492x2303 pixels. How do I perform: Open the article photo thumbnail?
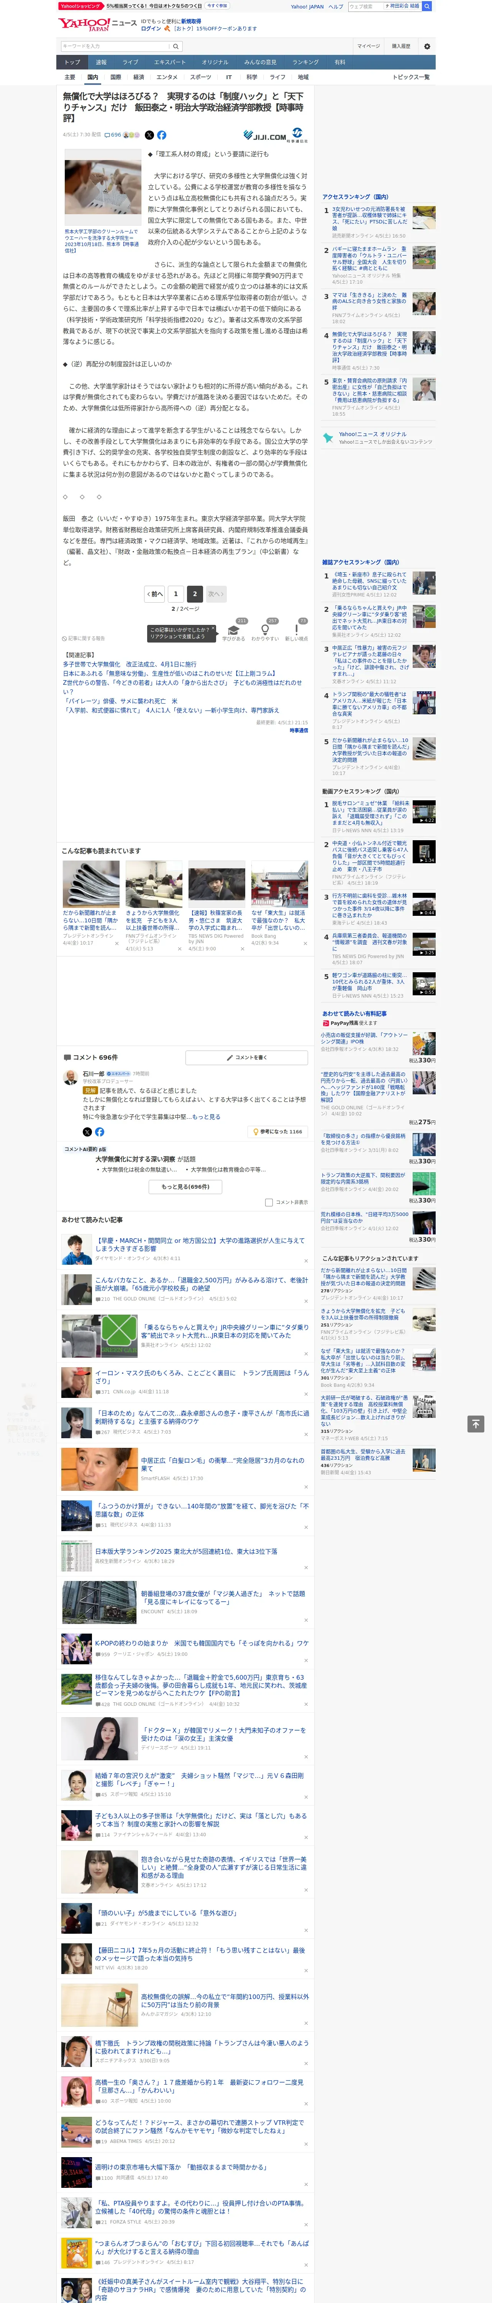point(103,188)
